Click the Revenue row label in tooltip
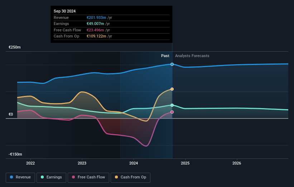 (x=61, y=17)
